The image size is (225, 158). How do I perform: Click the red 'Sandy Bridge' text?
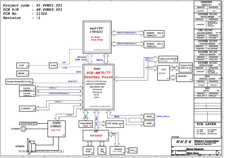[x=97, y=40]
